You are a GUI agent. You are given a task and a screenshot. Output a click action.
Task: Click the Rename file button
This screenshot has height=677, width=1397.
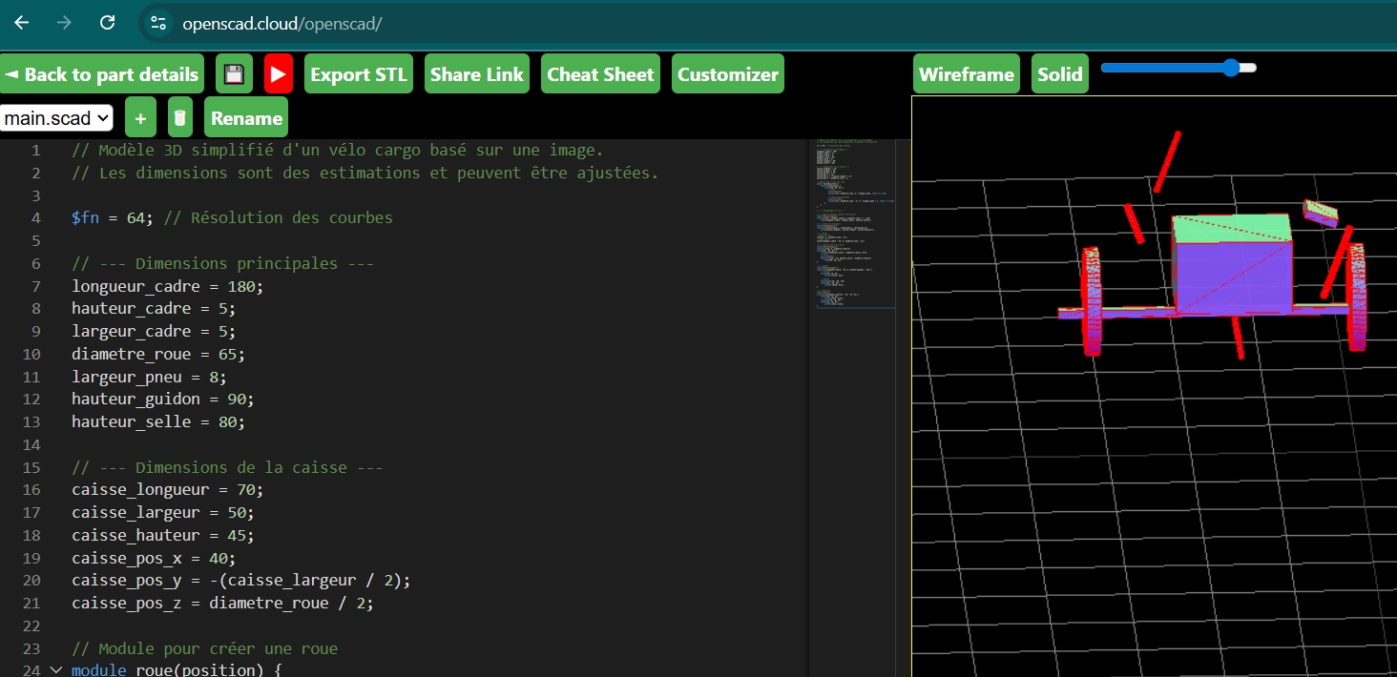click(246, 118)
